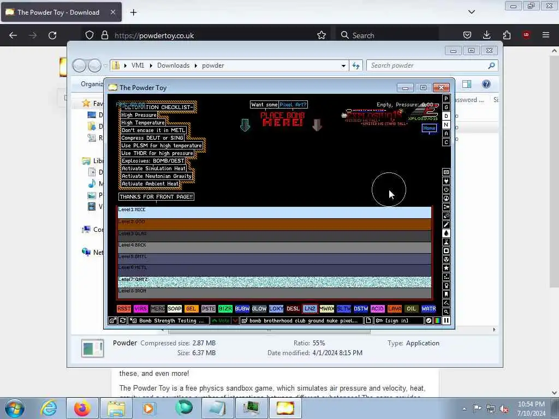Screen dimensions: 559x419
Task: Pause or resume the simulation
Action: 446,321
